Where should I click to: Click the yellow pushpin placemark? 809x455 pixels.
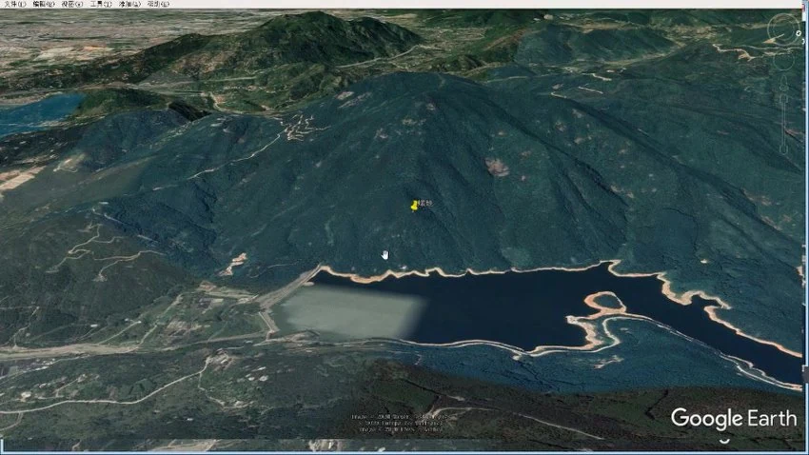click(x=414, y=206)
